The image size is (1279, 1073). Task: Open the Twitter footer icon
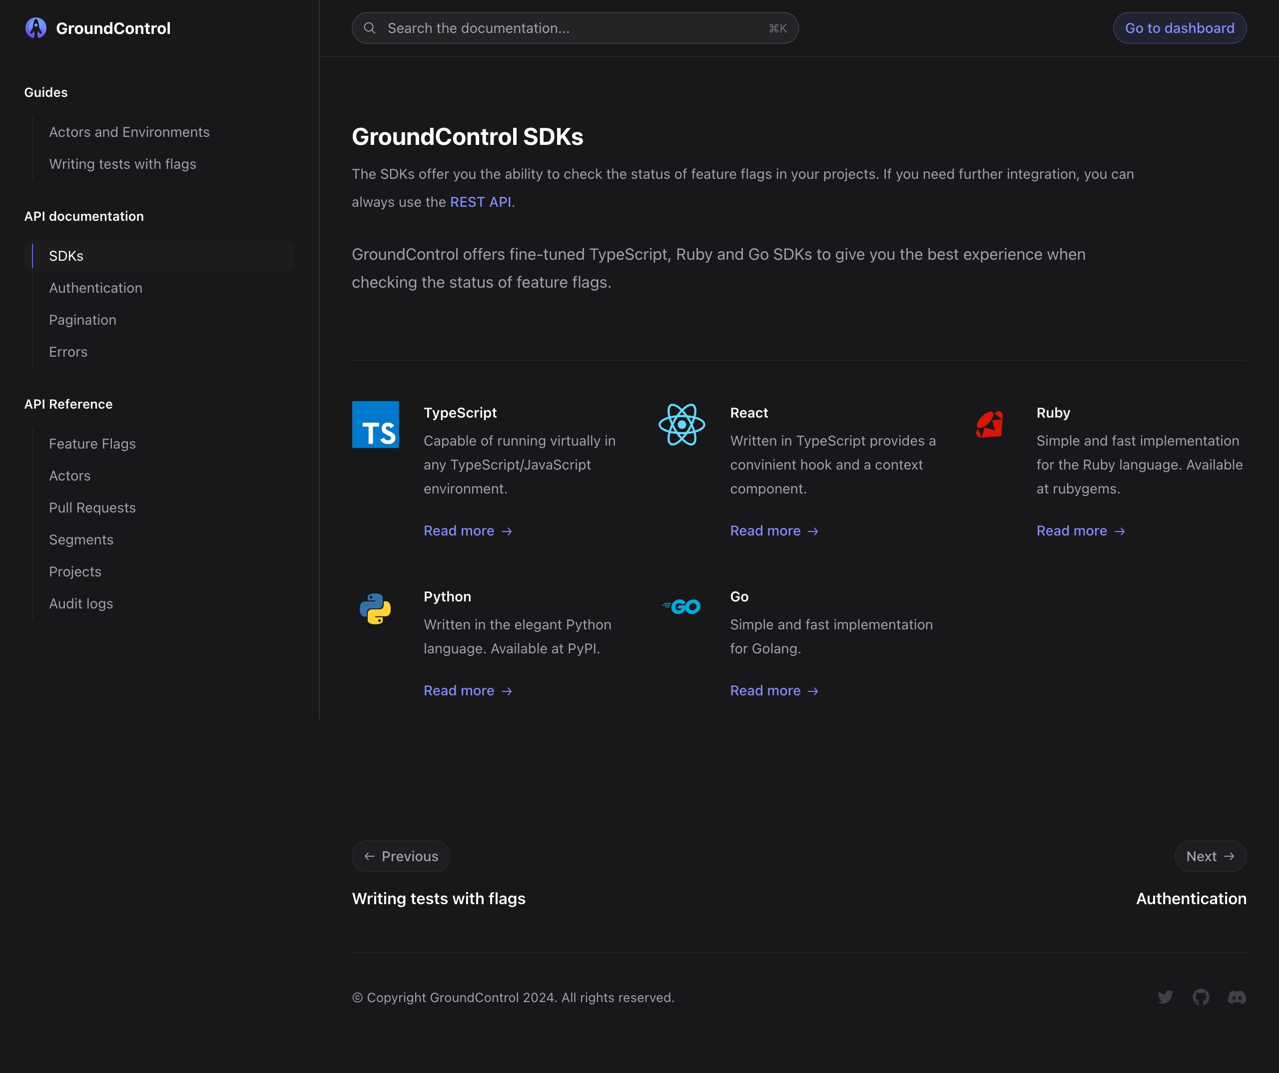tap(1165, 997)
